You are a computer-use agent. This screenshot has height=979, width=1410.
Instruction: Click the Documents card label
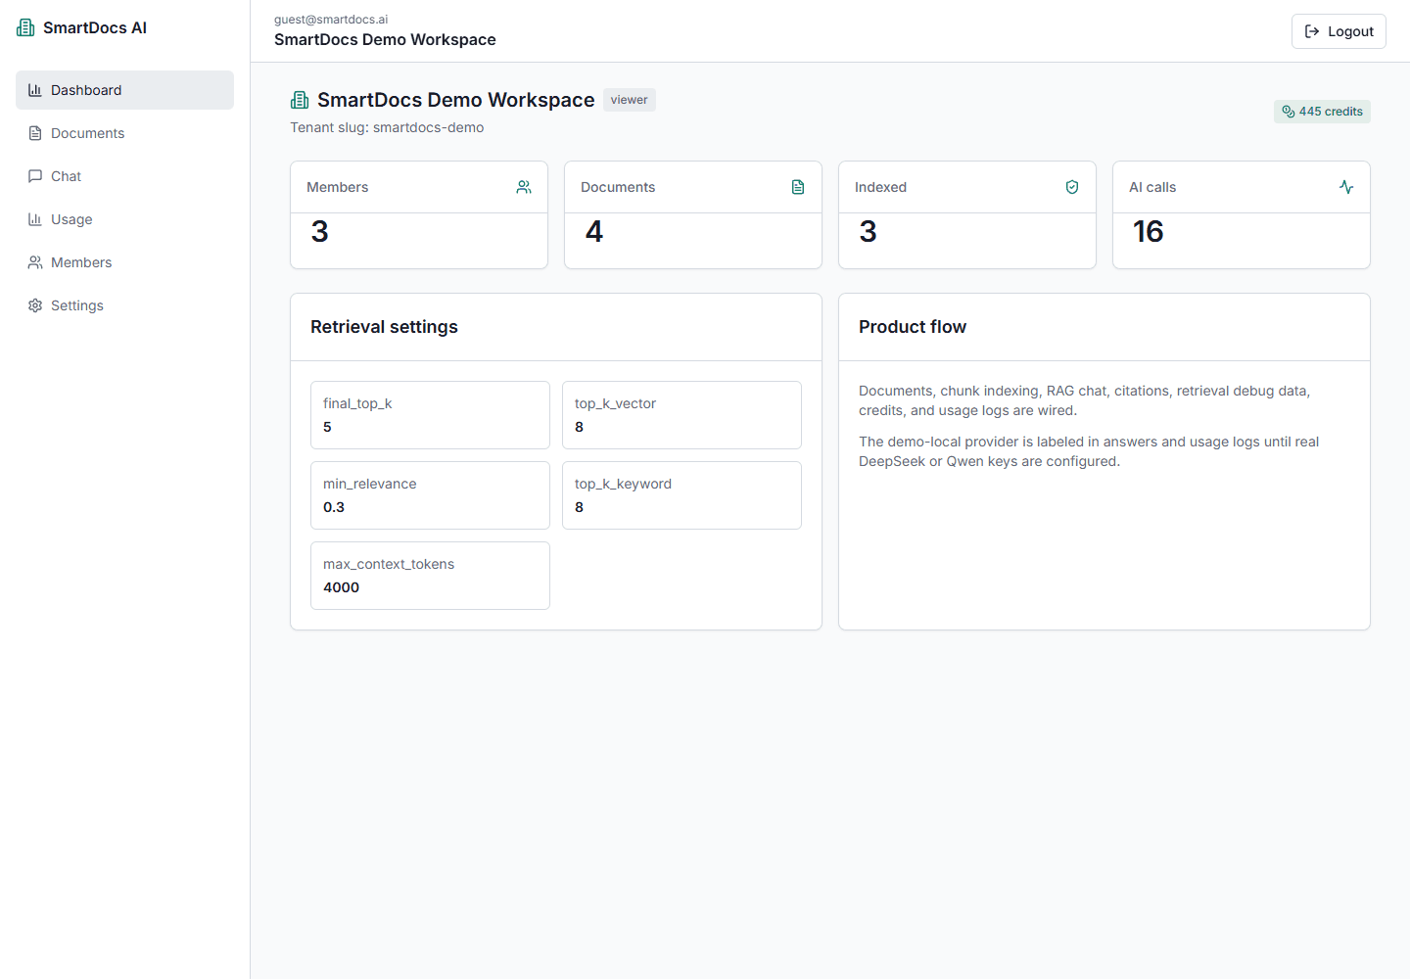pos(618,187)
